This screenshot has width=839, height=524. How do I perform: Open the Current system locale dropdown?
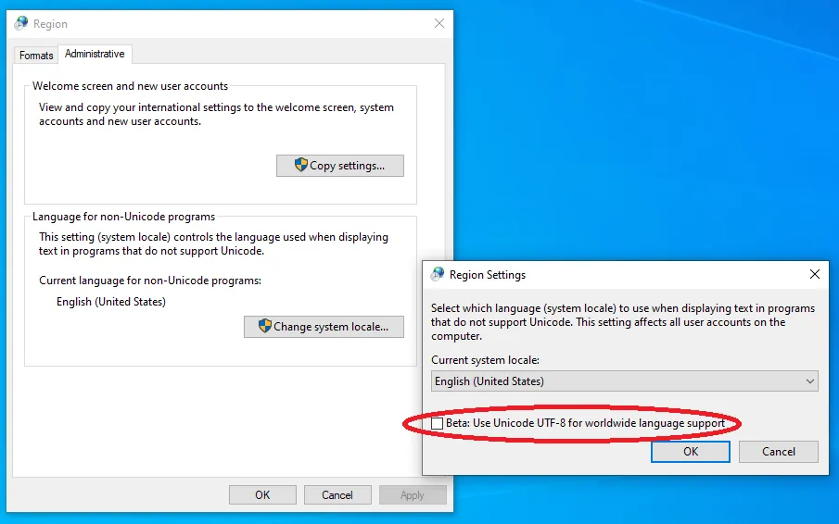point(625,381)
